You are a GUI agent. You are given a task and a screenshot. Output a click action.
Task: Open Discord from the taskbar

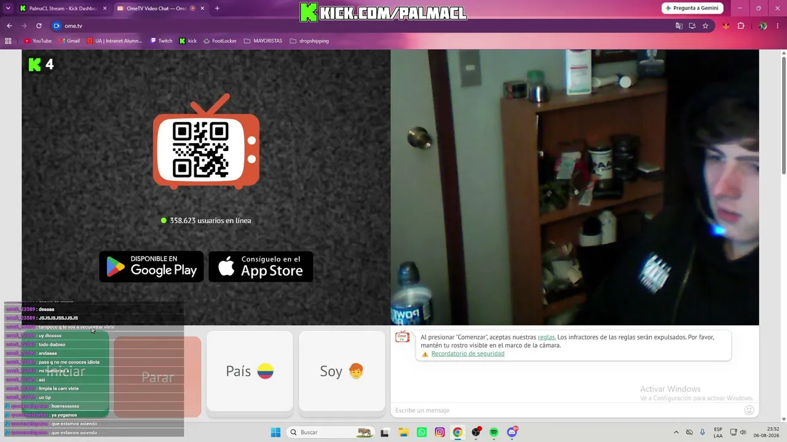coord(512,432)
